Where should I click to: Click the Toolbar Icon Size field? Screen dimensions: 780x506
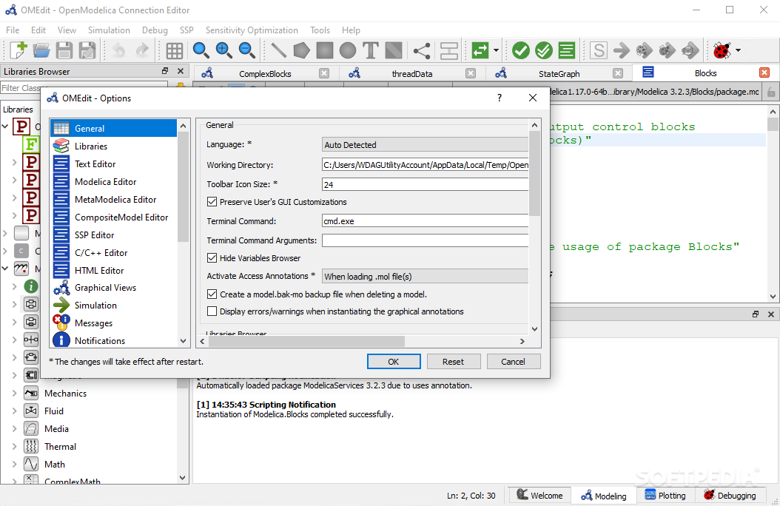425,184
